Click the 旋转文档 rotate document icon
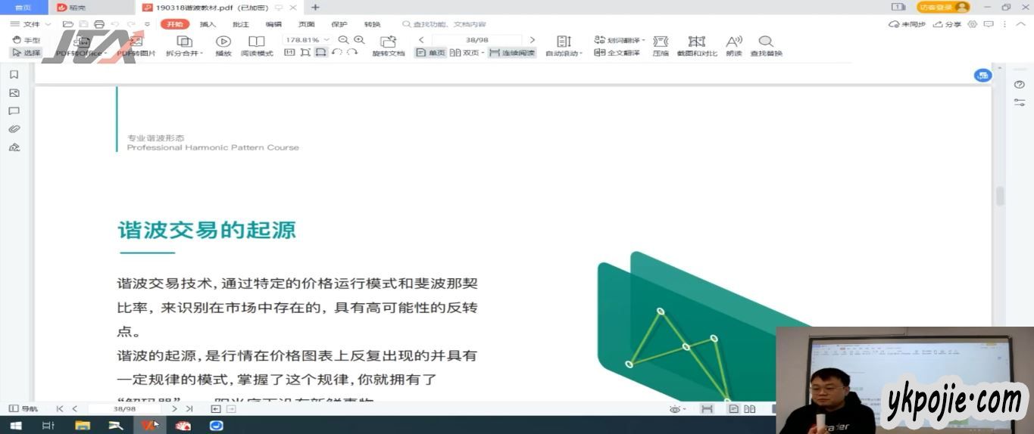 [x=388, y=45]
